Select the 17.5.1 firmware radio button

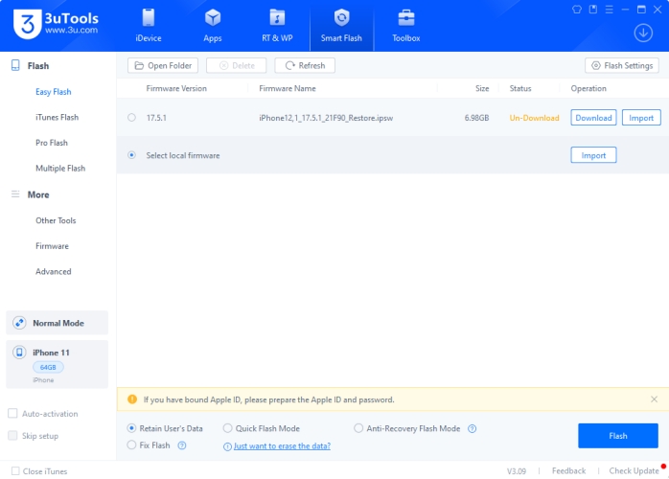[131, 118]
